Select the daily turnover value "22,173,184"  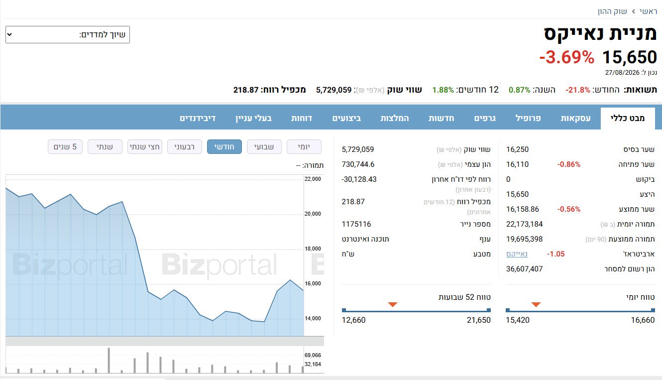pyautogui.click(x=525, y=224)
